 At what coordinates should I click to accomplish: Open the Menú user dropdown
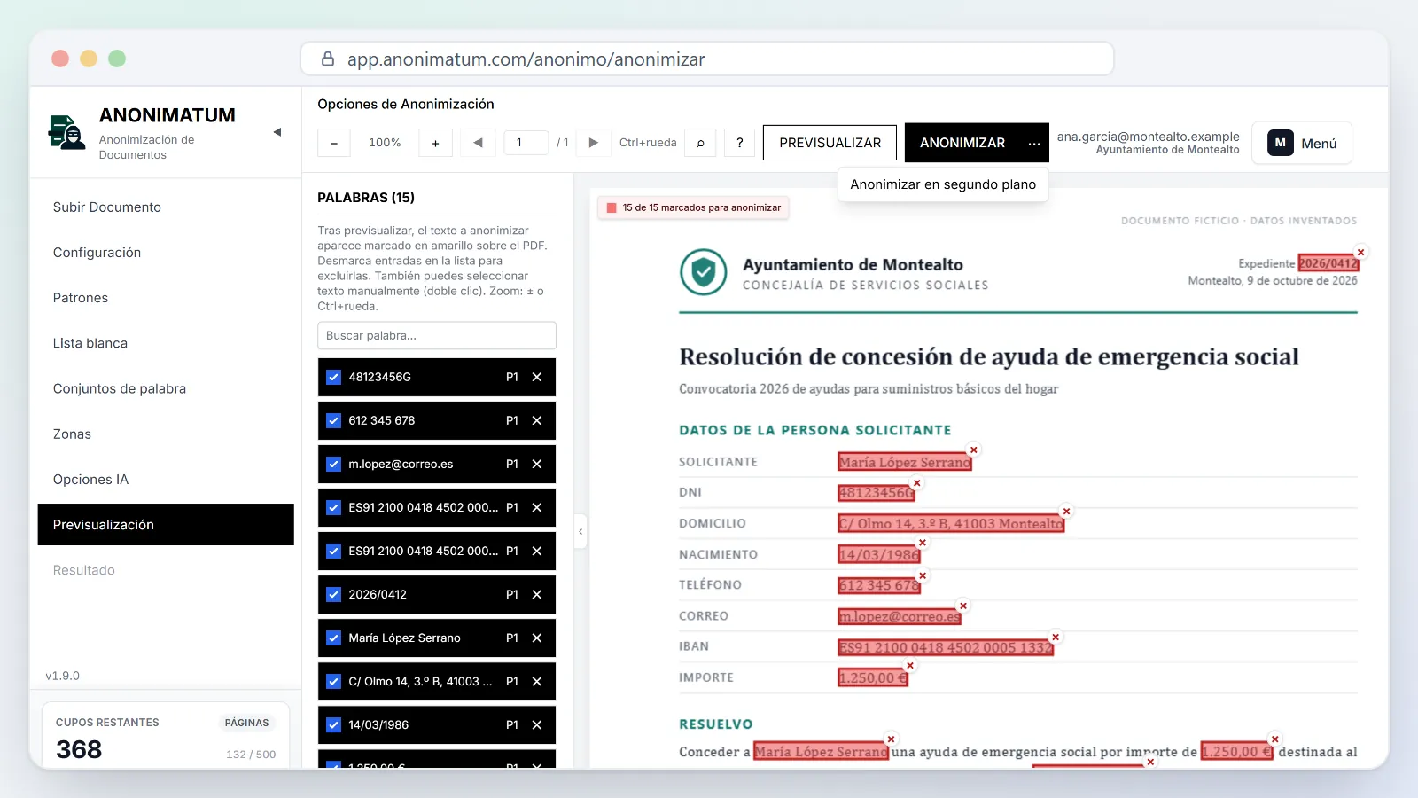click(x=1302, y=143)
